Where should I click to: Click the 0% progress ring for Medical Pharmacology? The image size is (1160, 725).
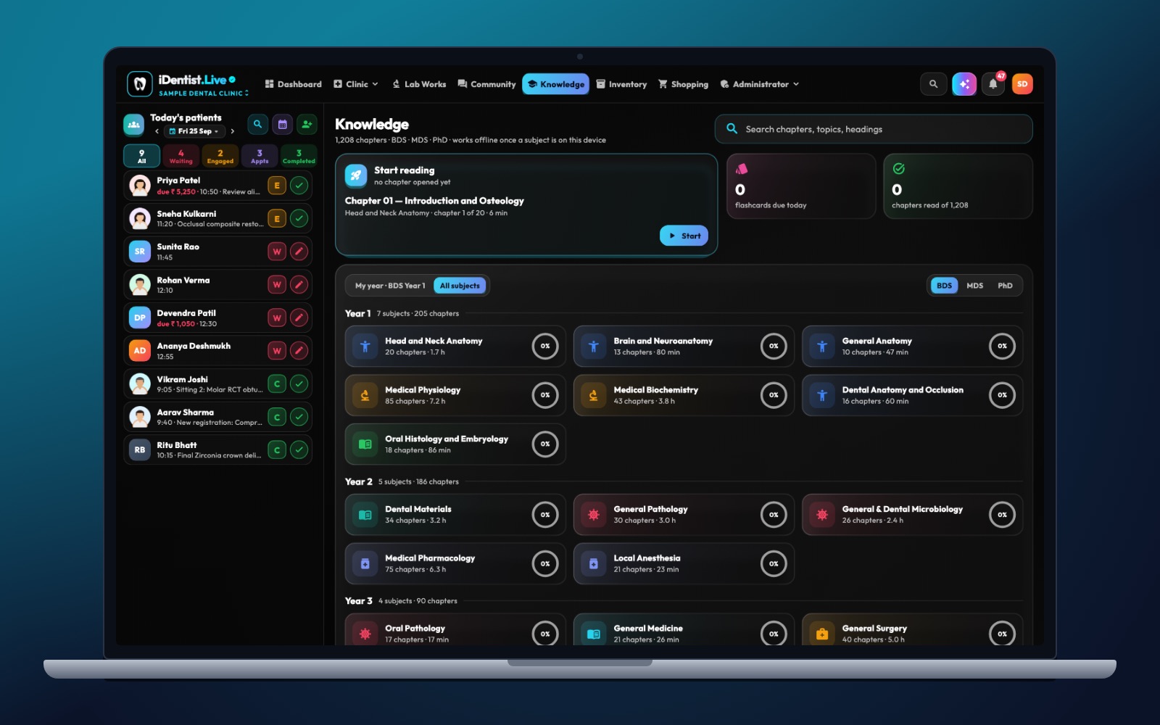545,564
